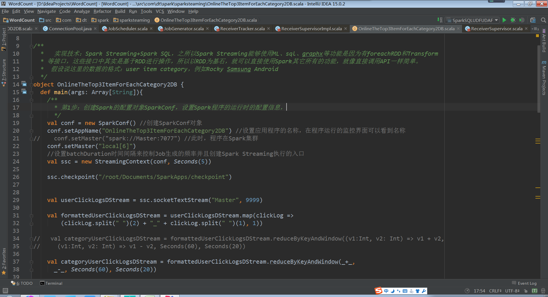Open Sogou toolbox wrench icon

[424, 291]
